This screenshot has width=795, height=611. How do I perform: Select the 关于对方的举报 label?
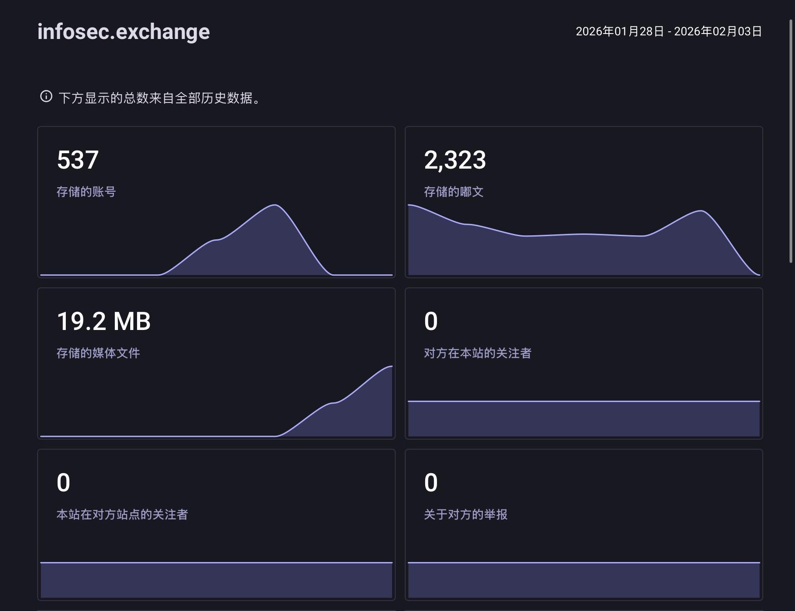tap(466, 514)
